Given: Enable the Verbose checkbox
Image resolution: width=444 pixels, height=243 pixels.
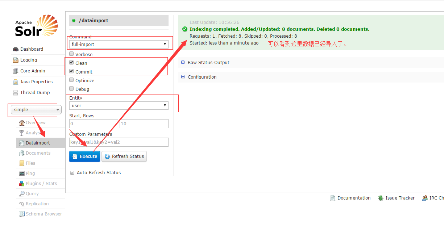Looking at the screenshot, I should (x=71, y=54).
